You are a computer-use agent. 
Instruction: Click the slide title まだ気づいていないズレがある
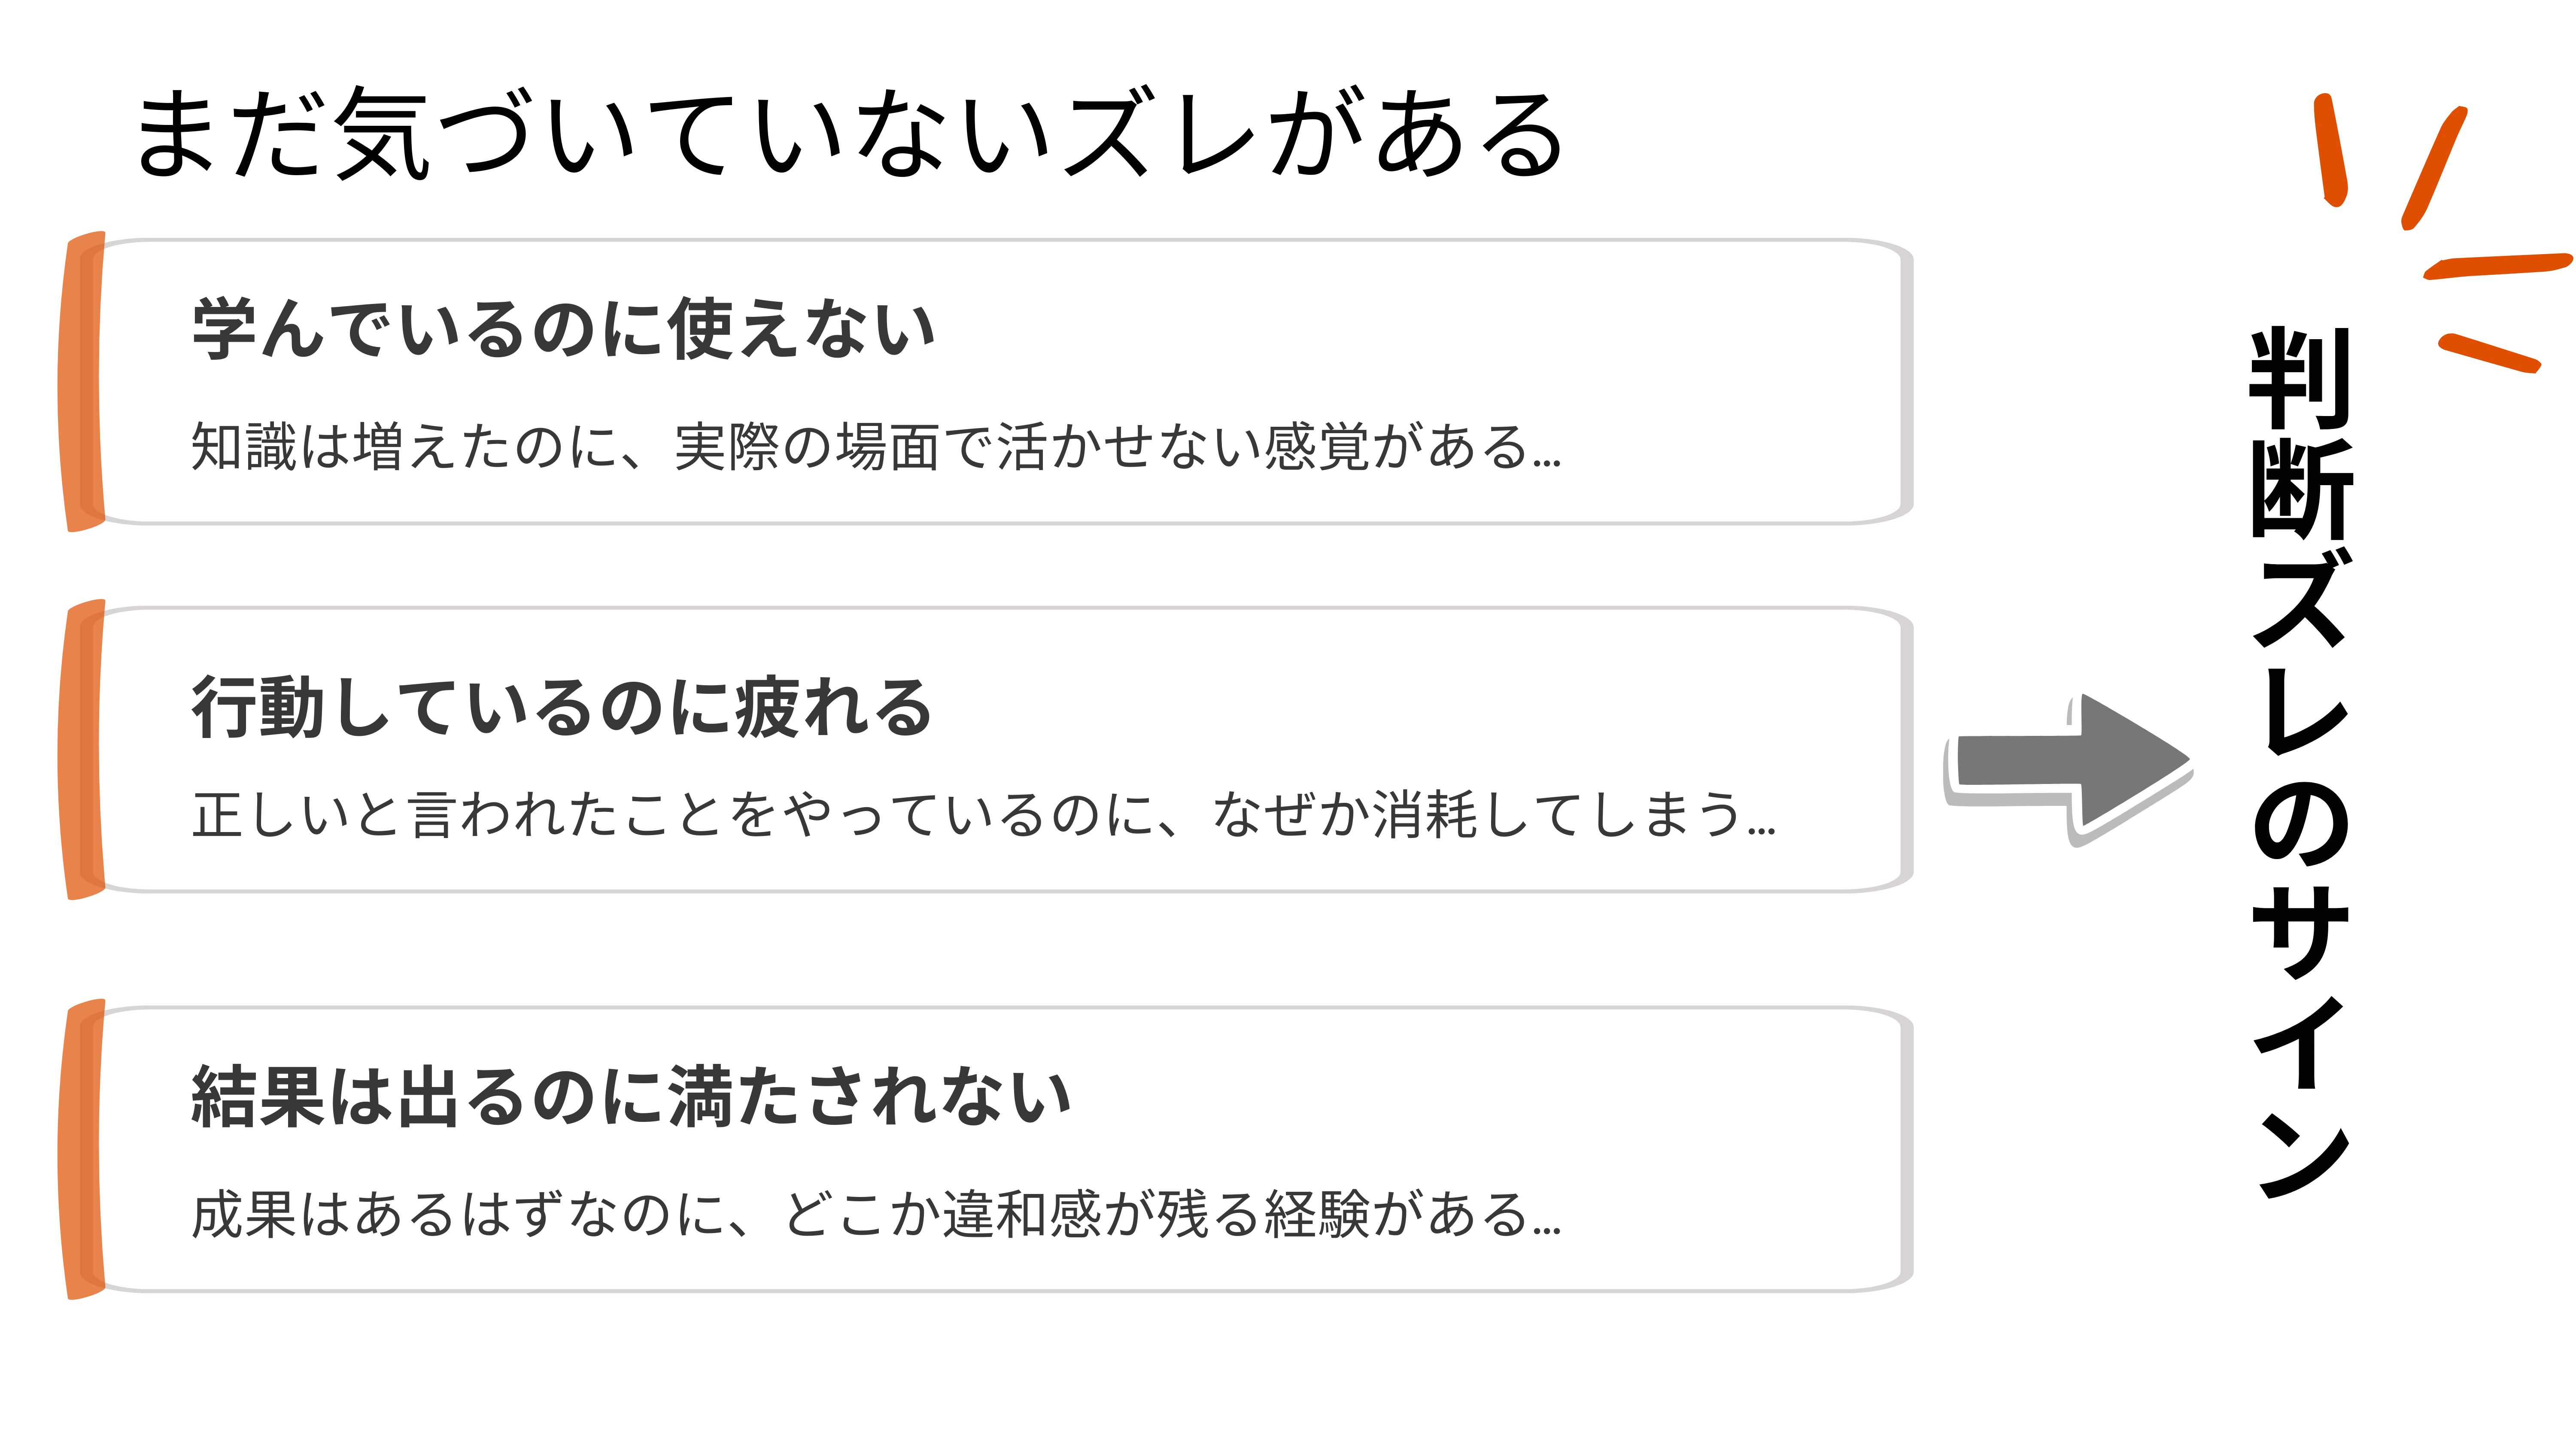tap(848, 134)
